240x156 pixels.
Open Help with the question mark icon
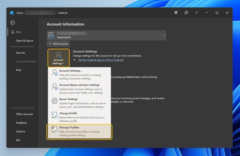(196, 13)
